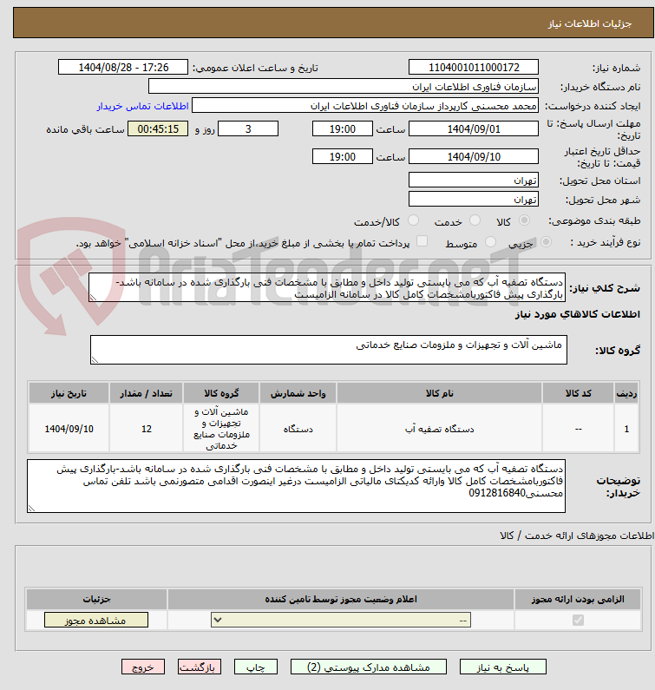Screen dimensions: 655x690
Task: Click the استان محل تحویل field
Action: tap(474, 180)
